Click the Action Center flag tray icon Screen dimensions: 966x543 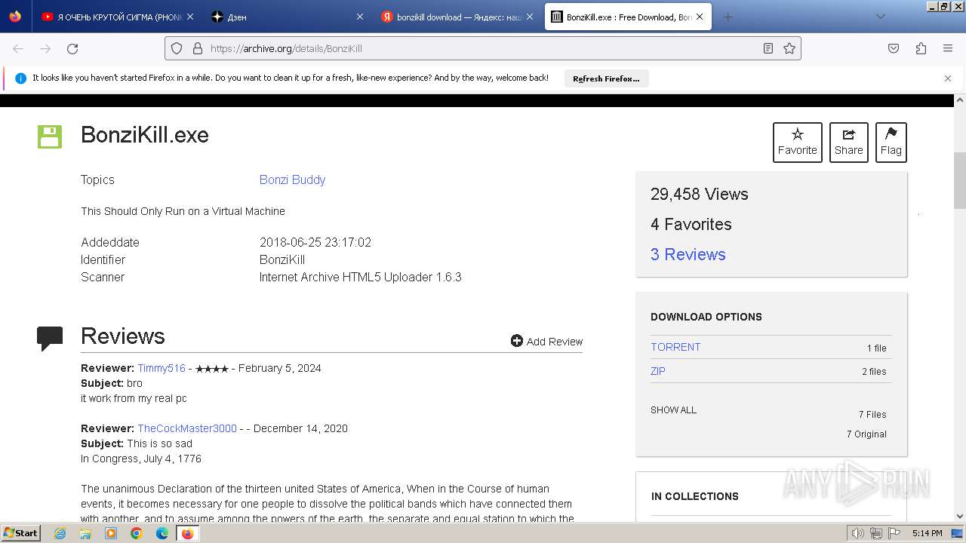point(894,533)
